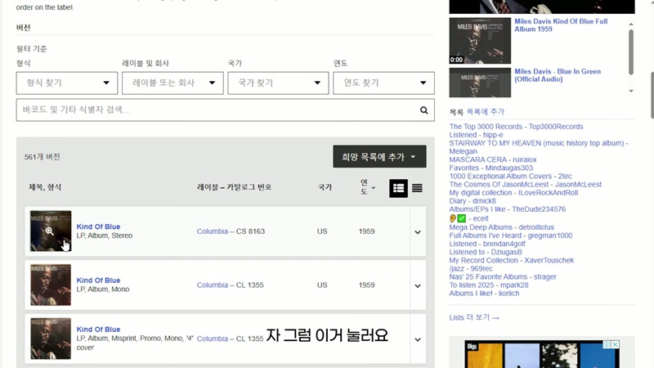
Task: Open the Kind Of Blue LP, Album, Stereo link
Action: coord(98,227)
